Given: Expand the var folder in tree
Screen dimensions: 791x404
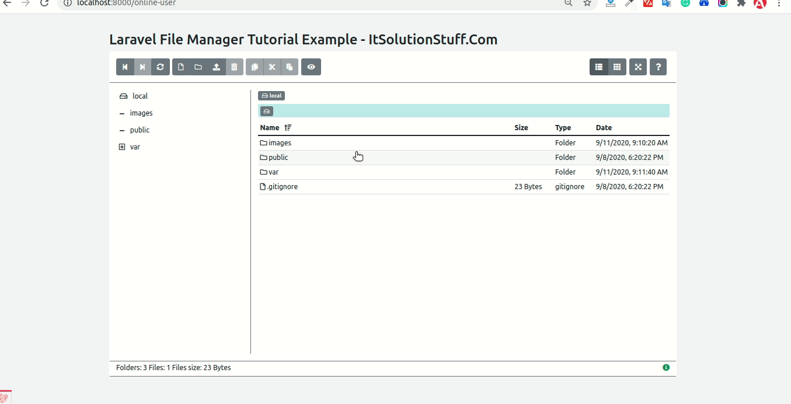Looking at the screenshot, I should click(x=122, y=147).
